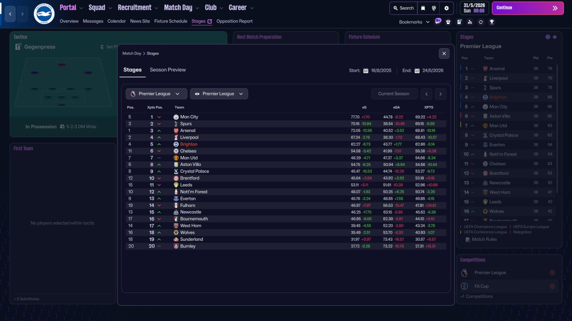Click the Search button
The height and width of the screenshot is (321, 572).
coord(403,8)
